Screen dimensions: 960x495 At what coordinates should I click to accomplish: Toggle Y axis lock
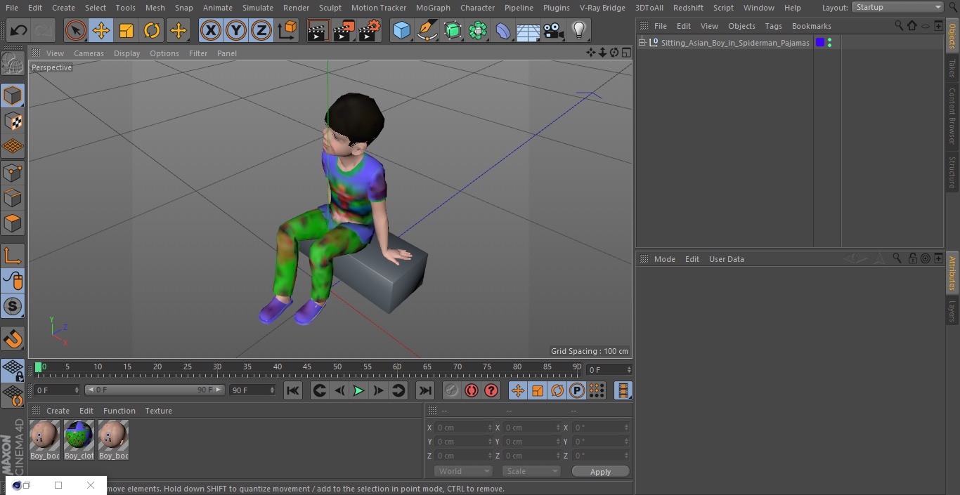pos(236,30)
